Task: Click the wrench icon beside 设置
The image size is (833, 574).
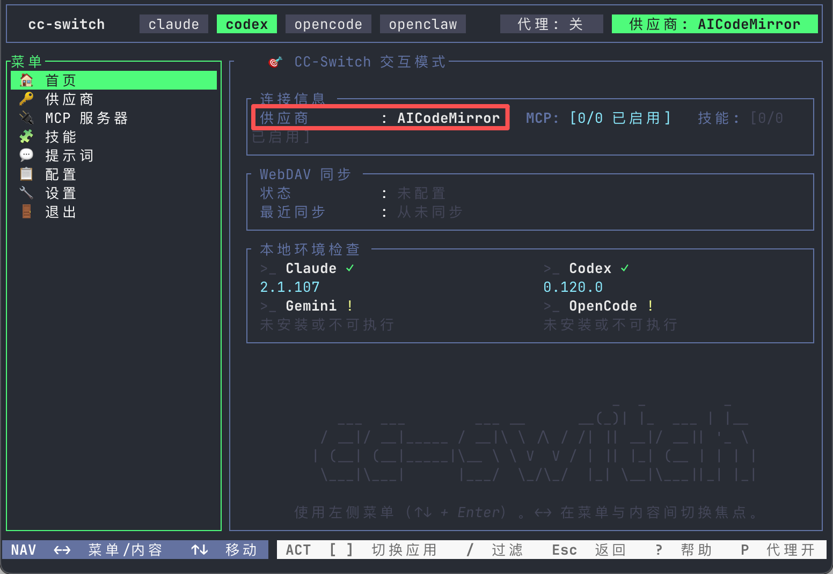Action: click(26, 193)
